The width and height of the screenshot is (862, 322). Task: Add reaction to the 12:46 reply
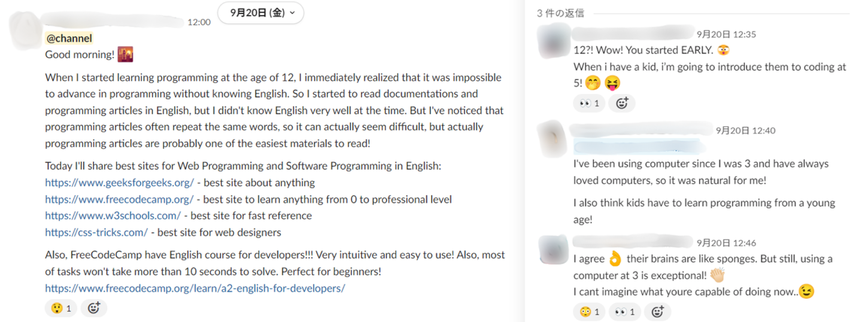point(657,311)
